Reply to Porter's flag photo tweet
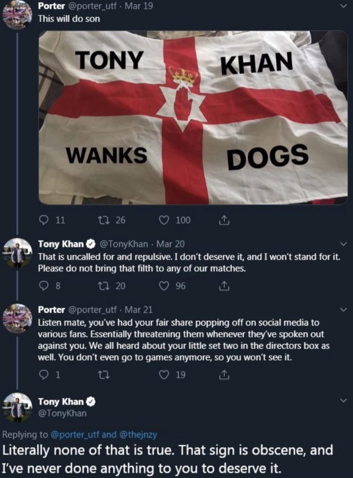The height and width of the screenshot is (478, 353). (44, 220)
